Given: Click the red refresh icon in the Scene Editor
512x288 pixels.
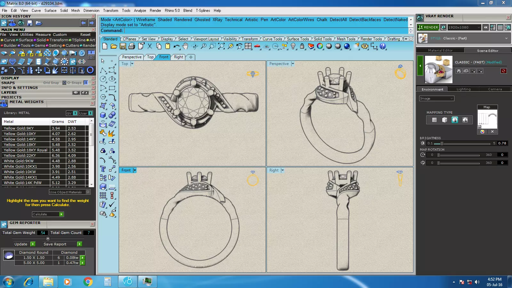Looking at the screenshot, I should [x=503, y=71].
